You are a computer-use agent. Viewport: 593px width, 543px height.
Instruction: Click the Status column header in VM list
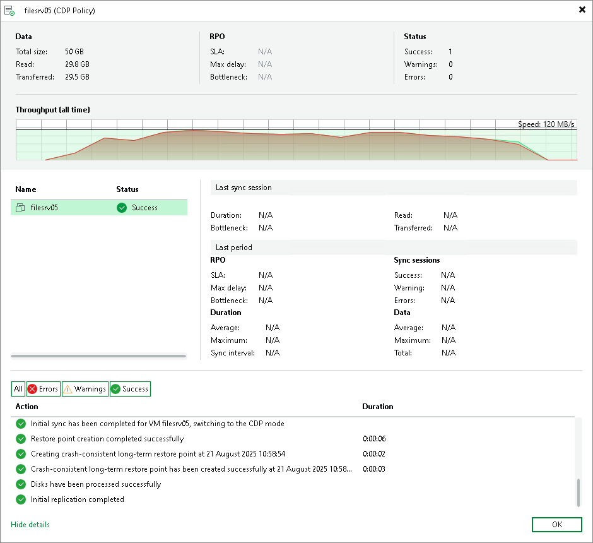pyautogui.click(x=127, y=189)
